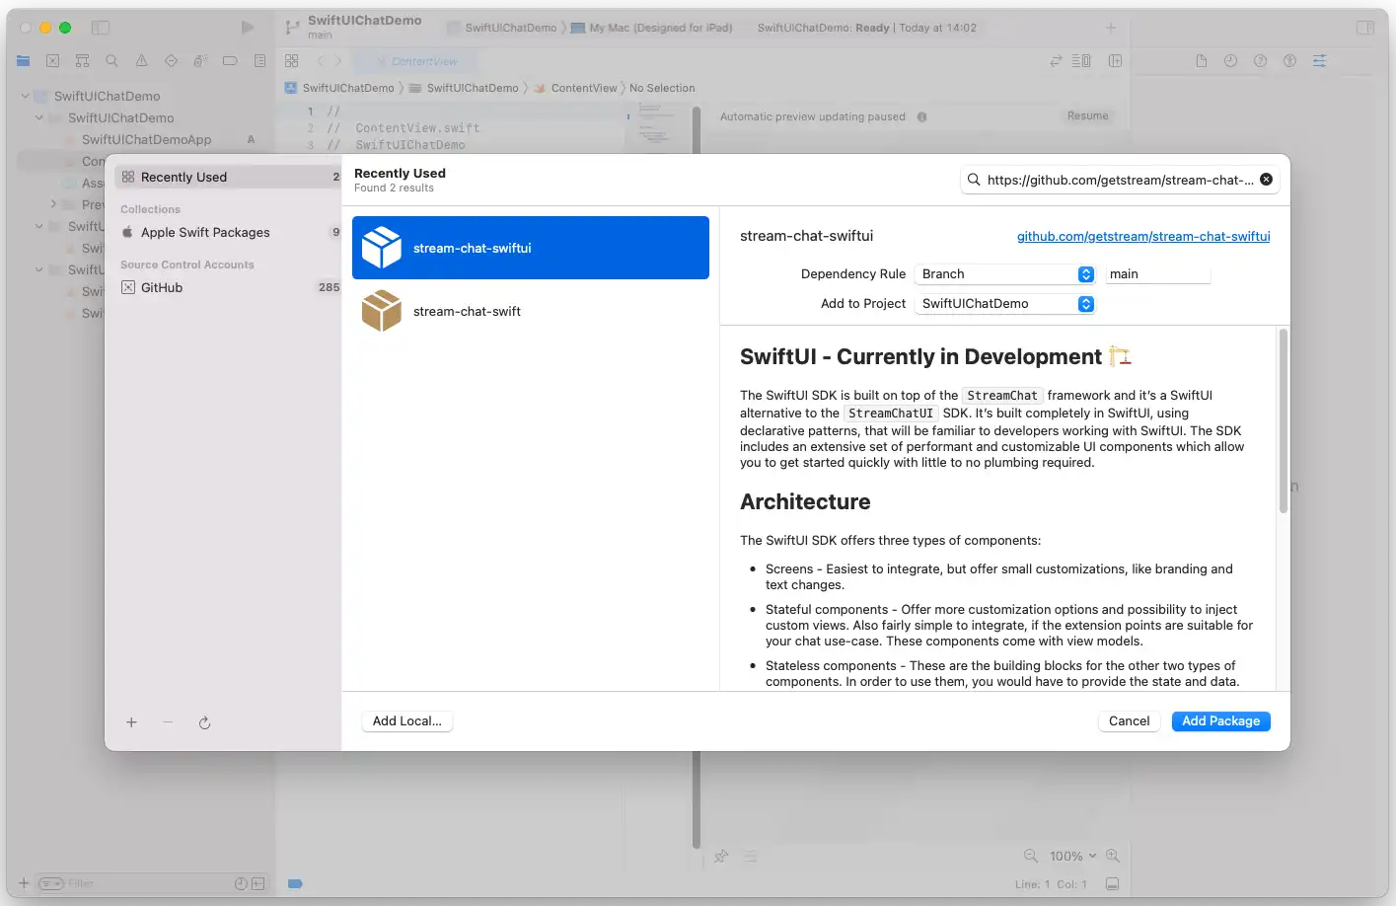Select stream-chat-swift package row
1396x906 pixels.
(531, 311)
